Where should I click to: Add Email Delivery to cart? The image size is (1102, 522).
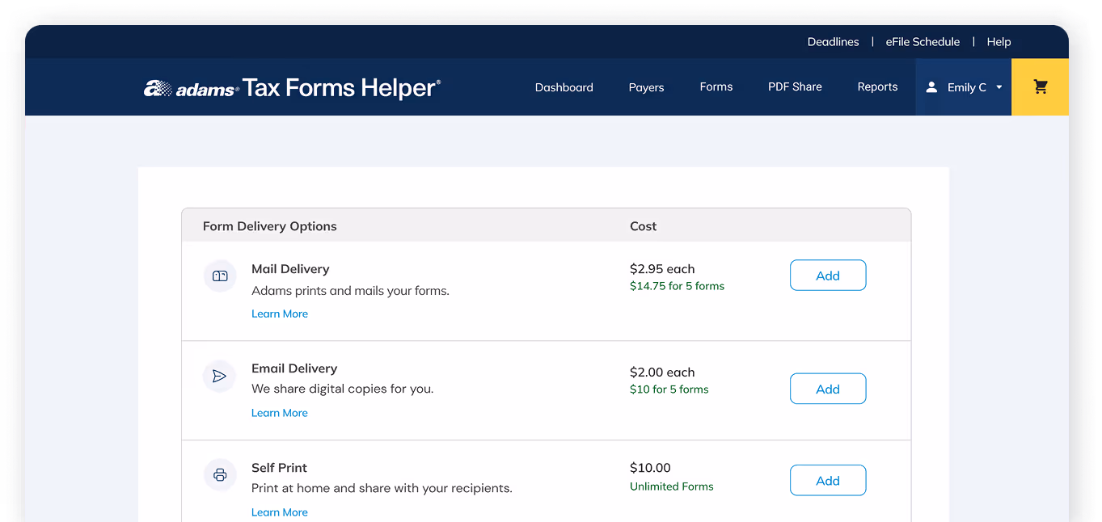(828, 389)
